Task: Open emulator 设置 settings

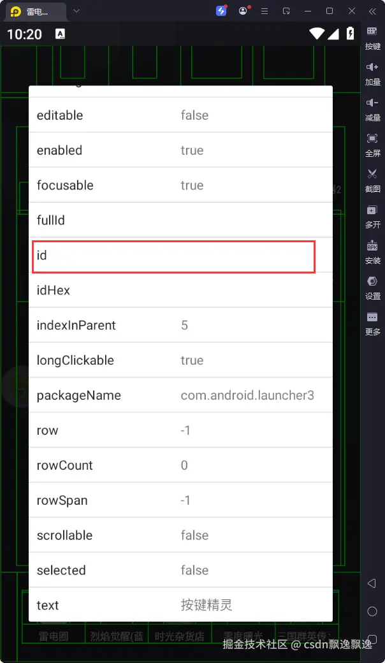Action: click(372, 287)
